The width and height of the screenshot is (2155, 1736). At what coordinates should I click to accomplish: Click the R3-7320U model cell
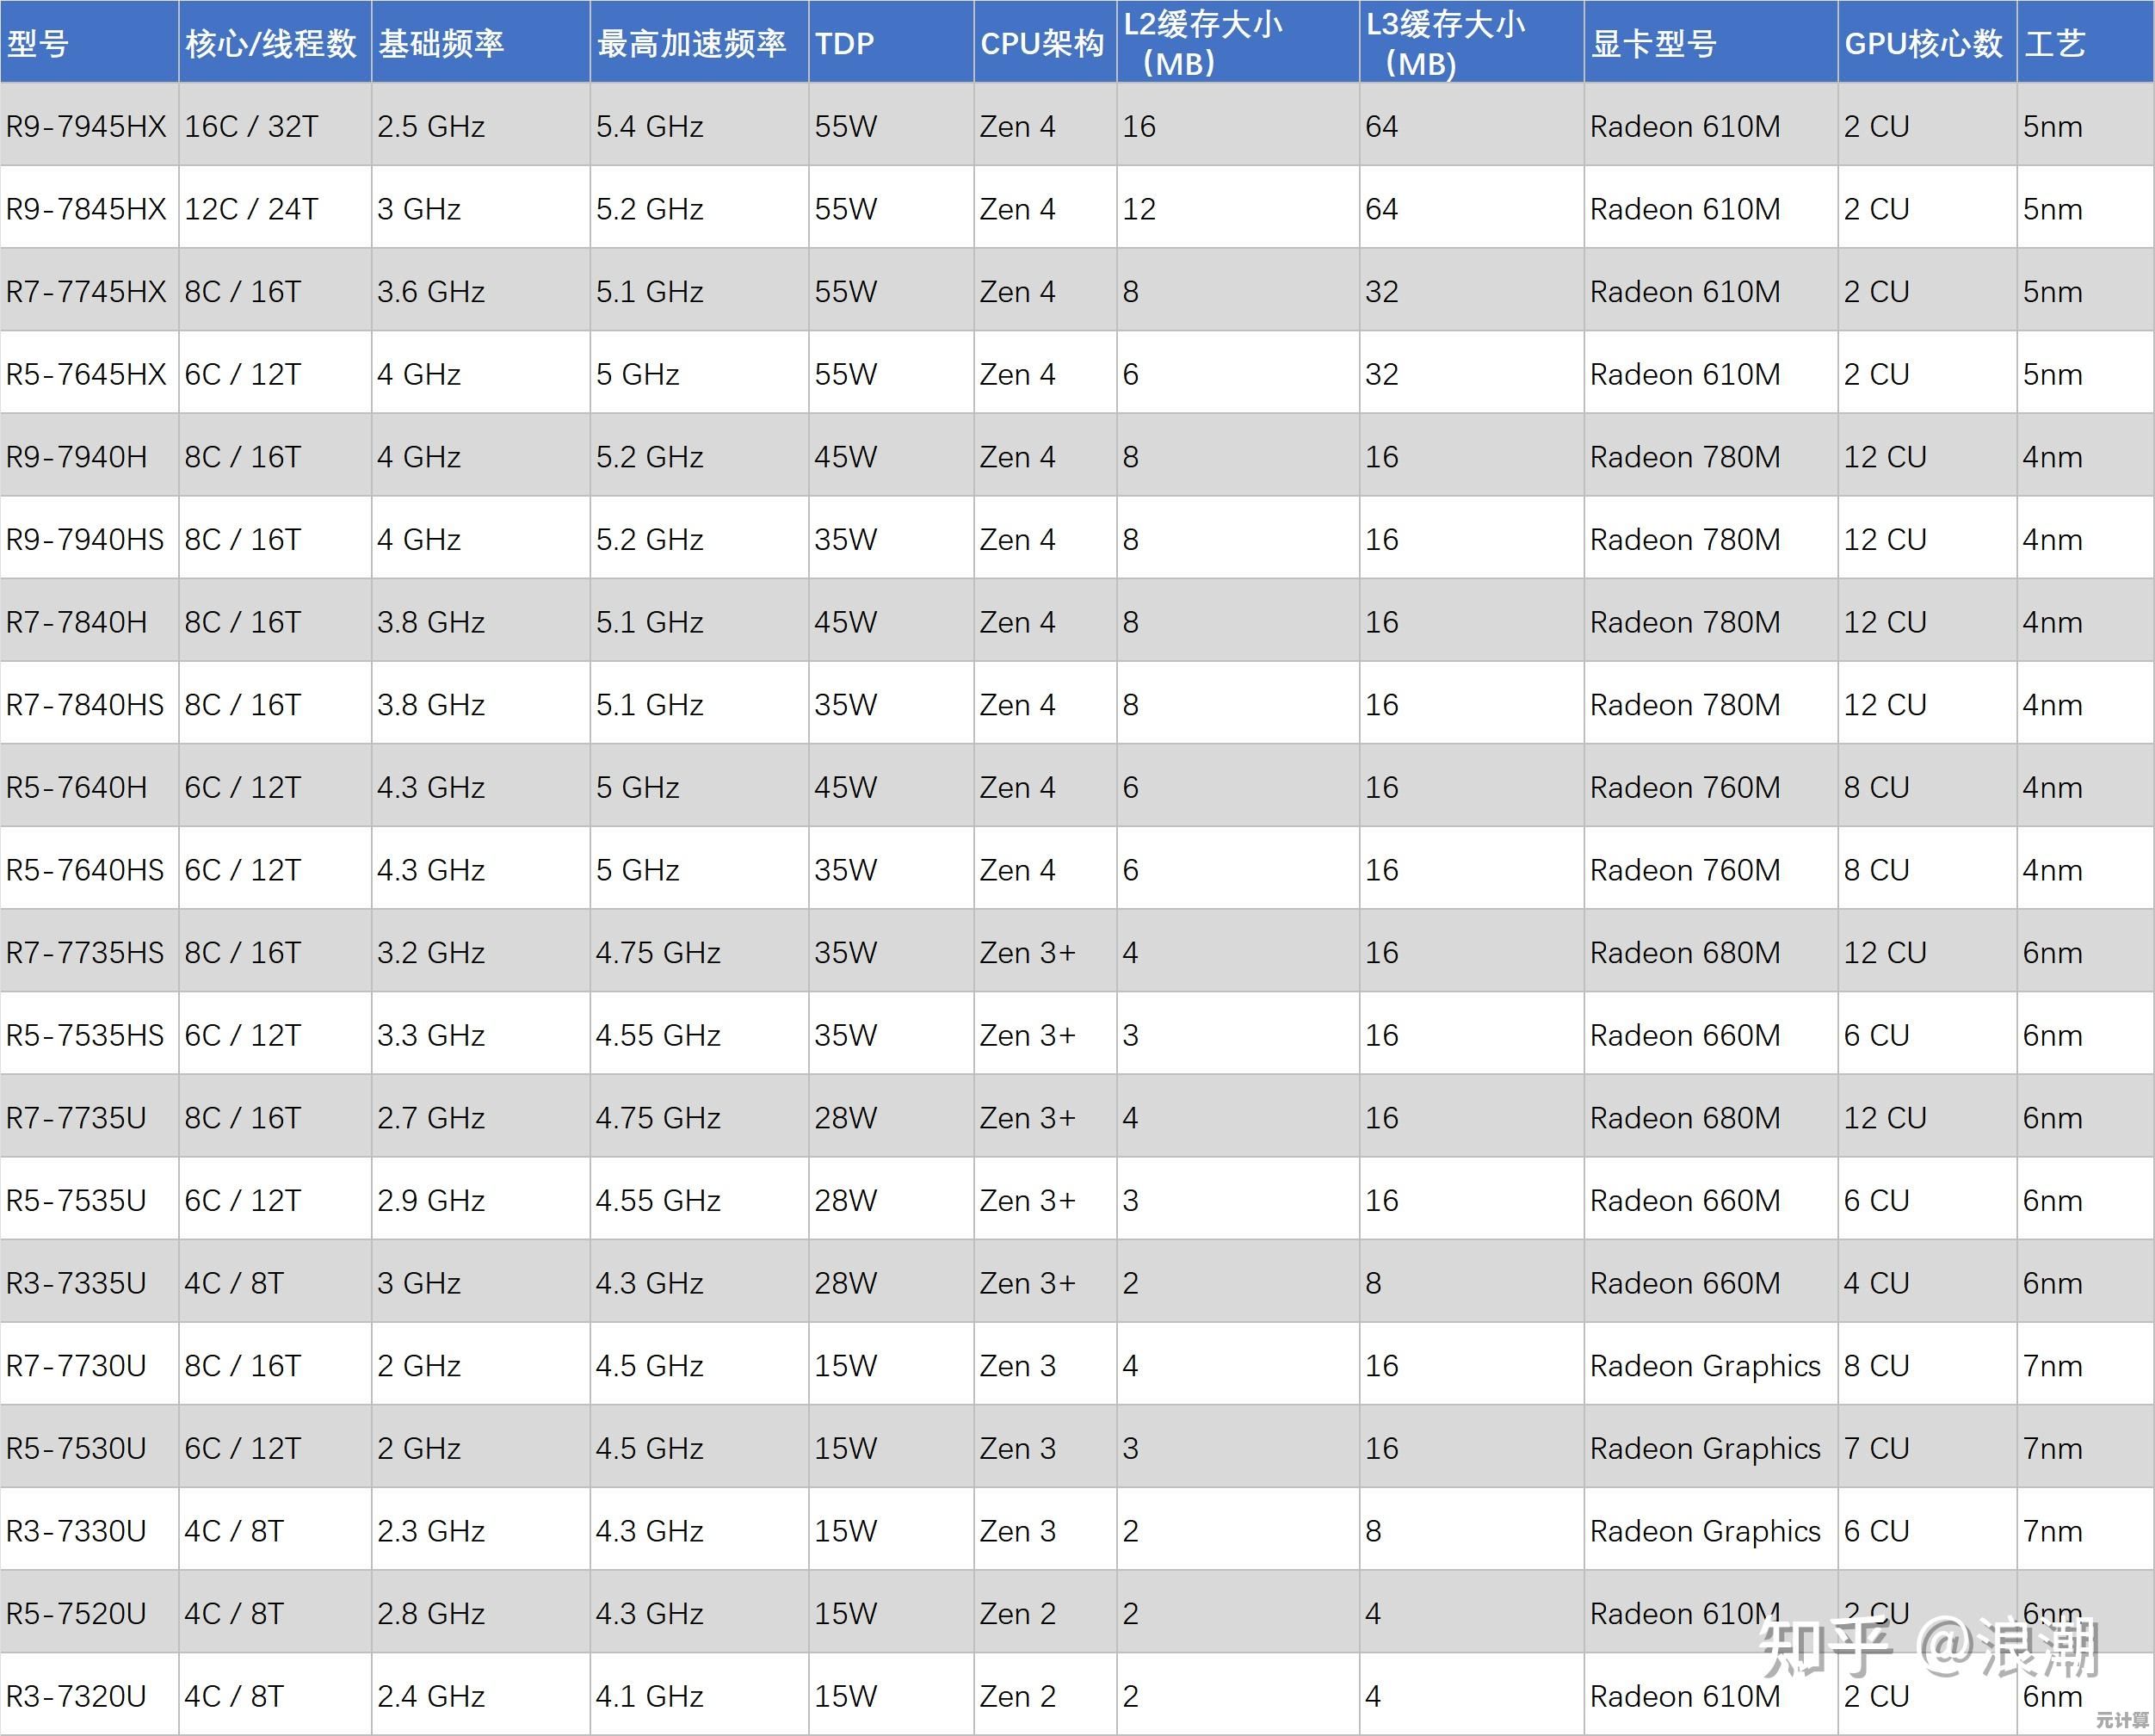77,1696
